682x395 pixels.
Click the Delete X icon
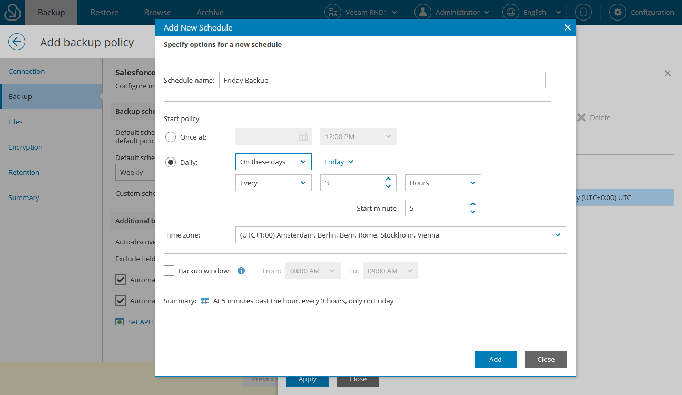(581, 117)
